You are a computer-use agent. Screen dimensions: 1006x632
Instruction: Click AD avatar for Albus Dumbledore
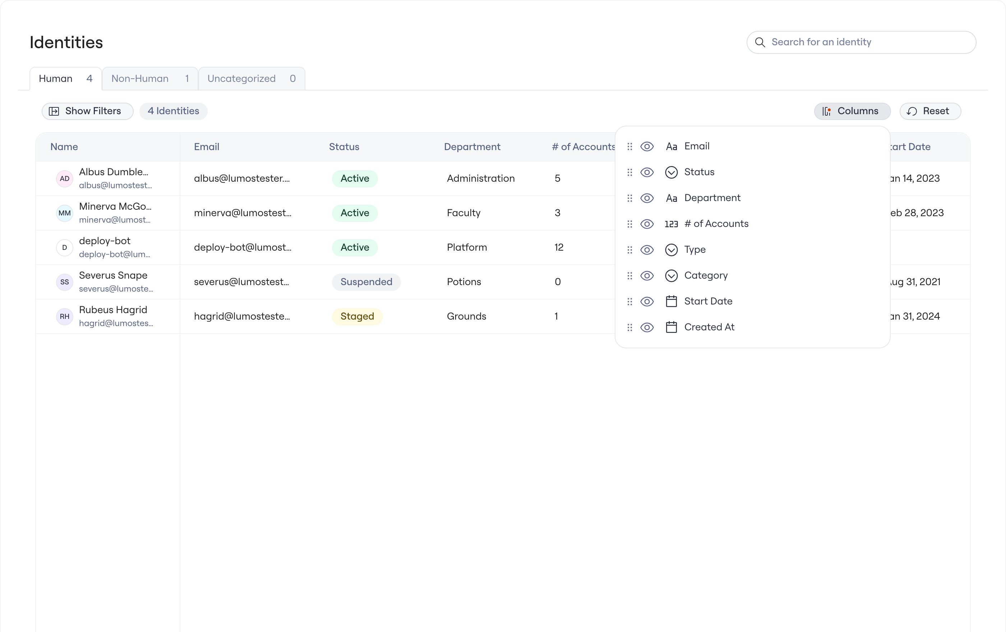point(64,179)
